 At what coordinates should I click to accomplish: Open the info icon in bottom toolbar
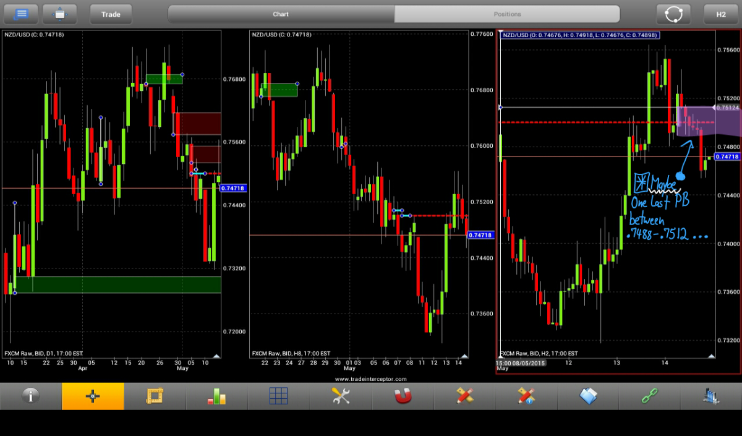coord(31,396)
